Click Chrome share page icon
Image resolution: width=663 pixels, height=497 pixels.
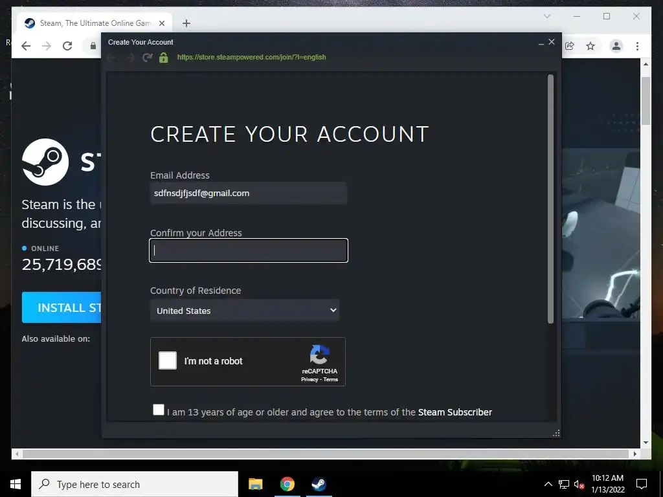click(x=570, y=46)
